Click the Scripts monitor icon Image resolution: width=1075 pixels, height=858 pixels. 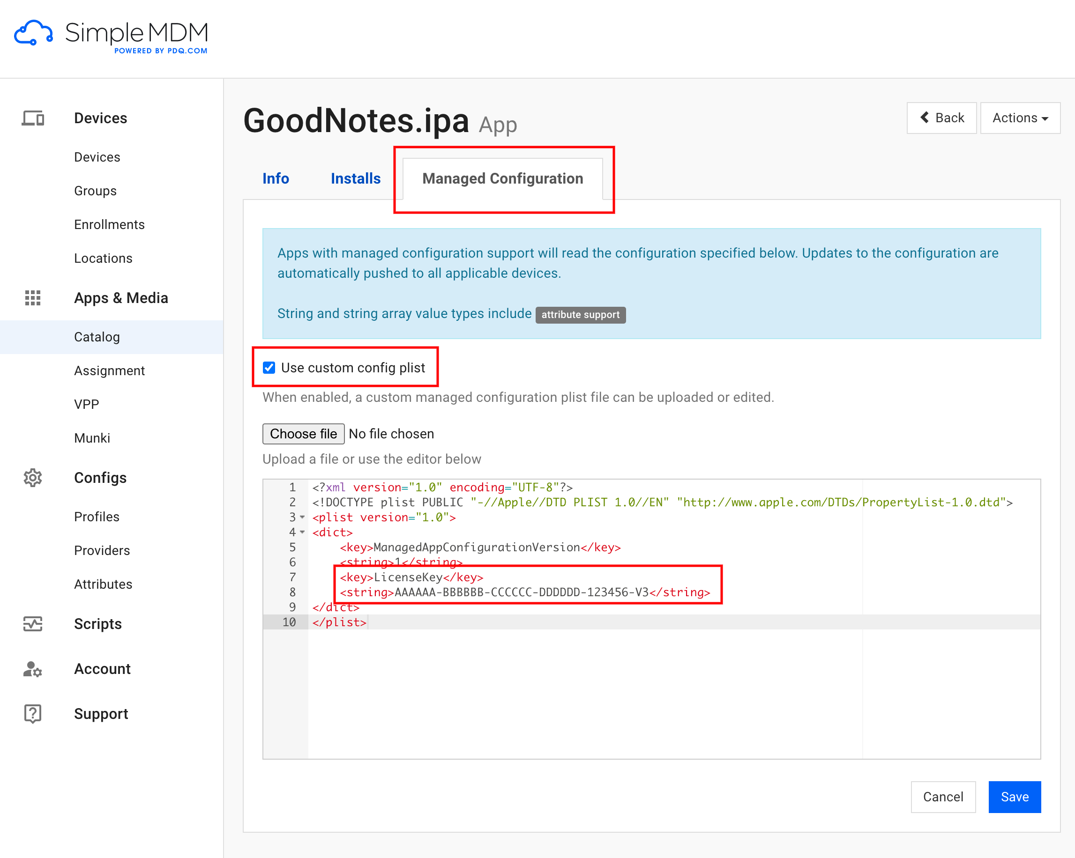click(33, 624)
